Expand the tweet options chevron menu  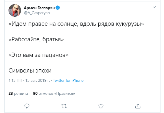click(x=154, y=7)
